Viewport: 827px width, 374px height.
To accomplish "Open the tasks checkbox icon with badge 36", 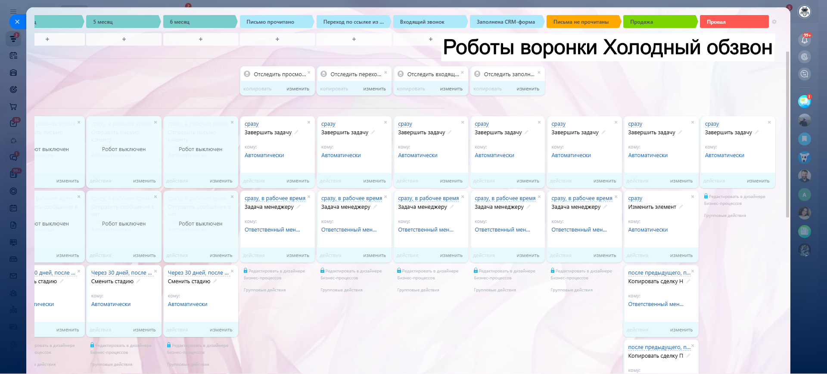I will coord(13,124).
